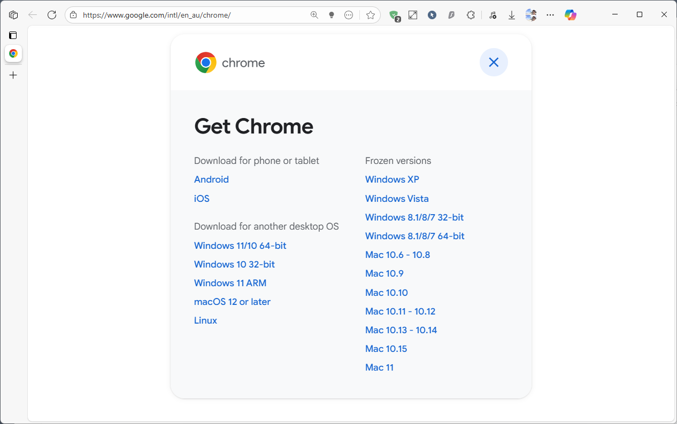Open the Mac 10.15 link
Viewport: 677px width, 424px height.
386,349
